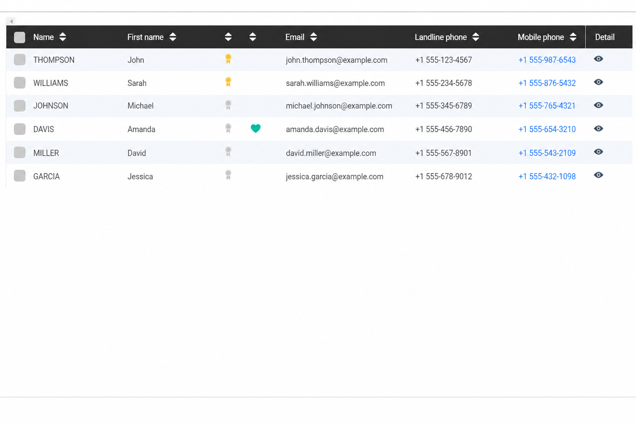The image size is (636, 424).
Task: Sort by Email column arrows
Action: [313, 37]
